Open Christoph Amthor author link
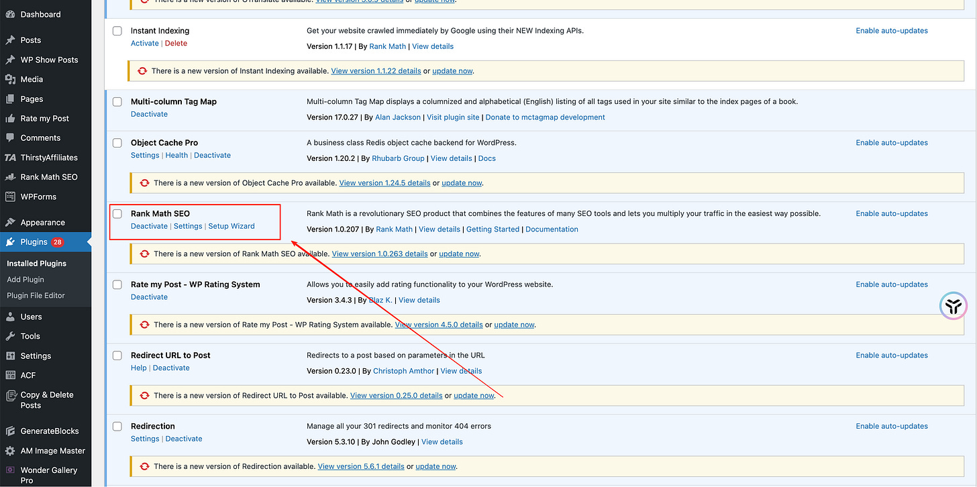The image size is (977, 487). [405, 371]
